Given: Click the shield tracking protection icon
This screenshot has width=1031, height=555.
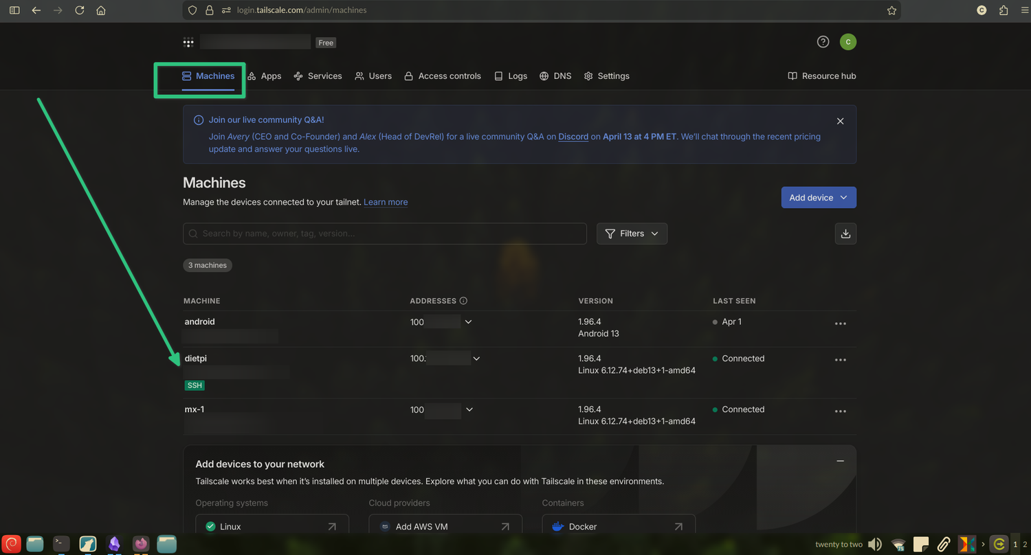Looking at the screenshot, I should 192,10.
